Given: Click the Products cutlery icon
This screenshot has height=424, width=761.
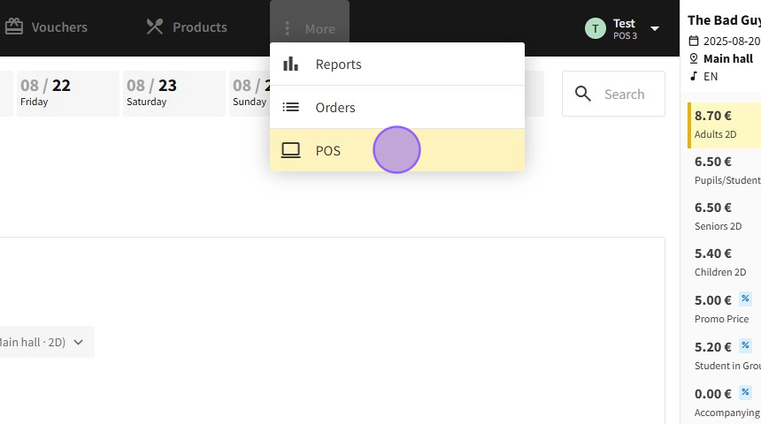Looking at the screenshot, I should click(x=155, y=27).
